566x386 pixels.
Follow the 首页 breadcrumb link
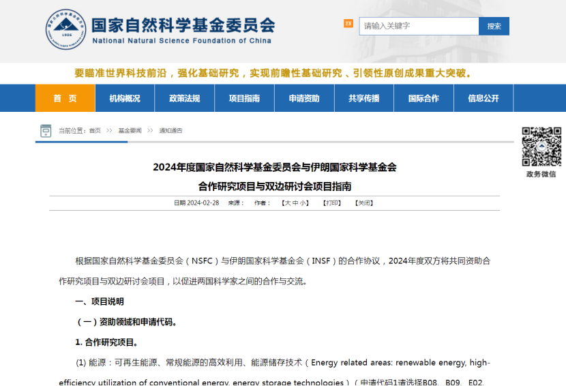[x=95, y=130]
